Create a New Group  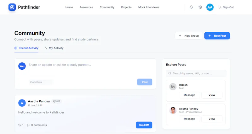click(189, 36)
